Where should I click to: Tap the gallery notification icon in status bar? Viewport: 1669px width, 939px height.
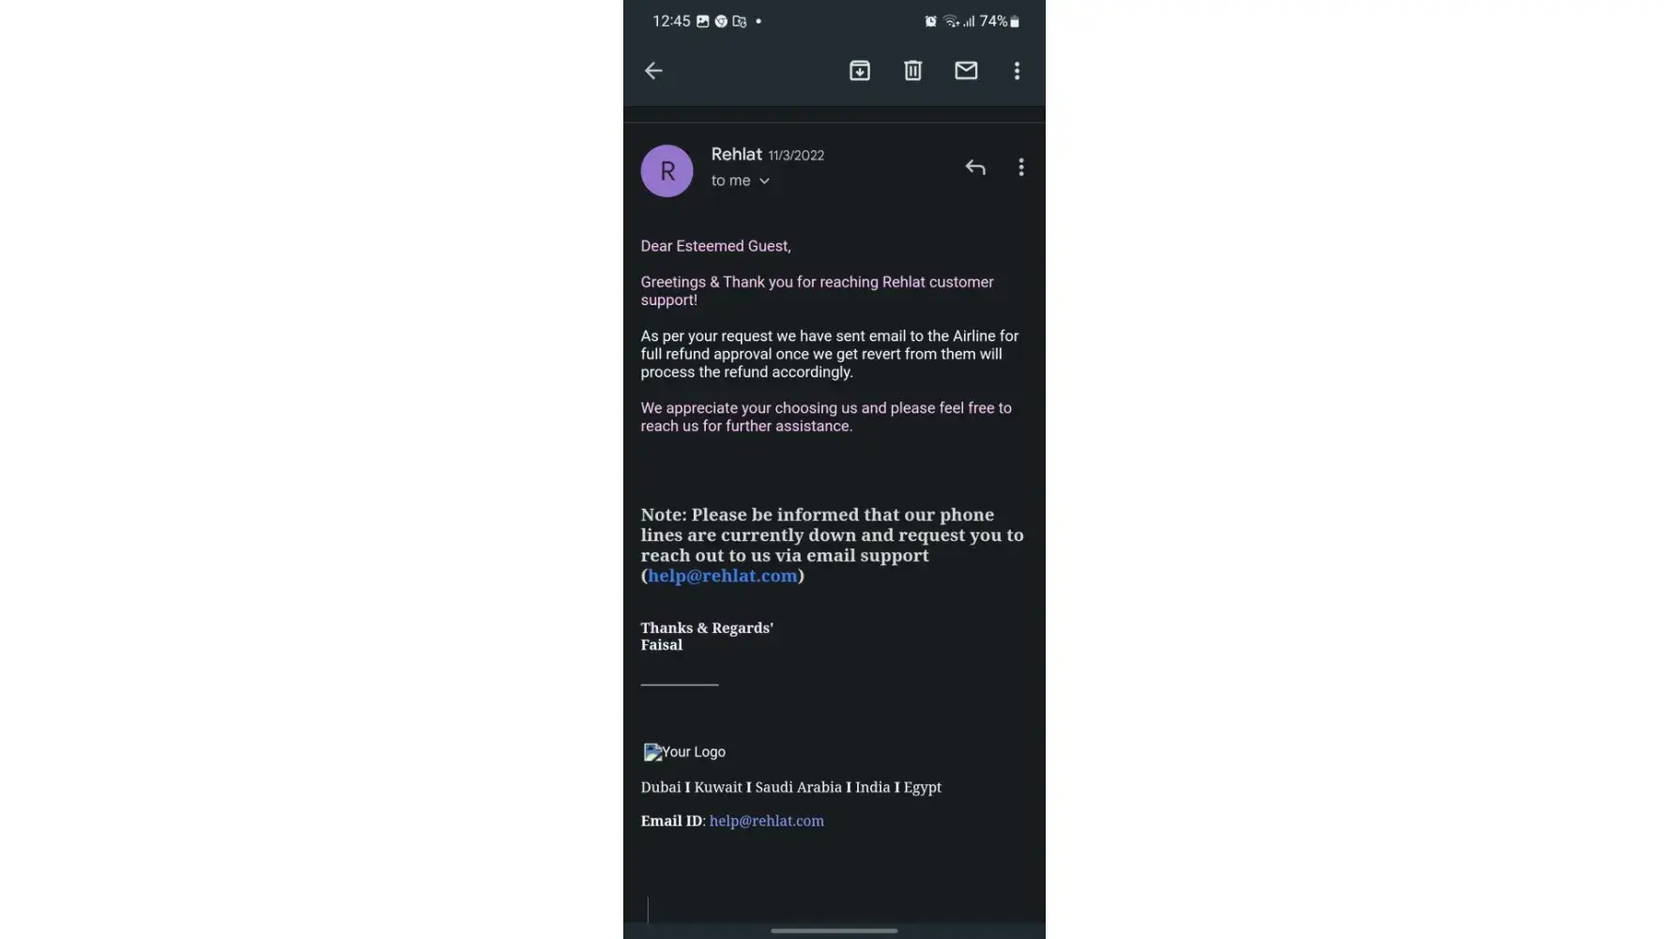click(702, 22)
